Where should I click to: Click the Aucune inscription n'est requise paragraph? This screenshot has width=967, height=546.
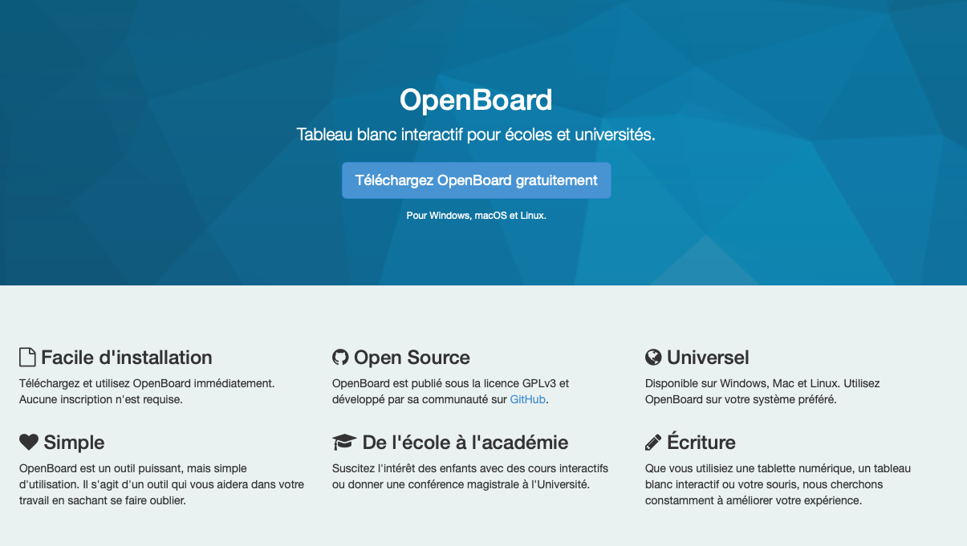[100, 399]
